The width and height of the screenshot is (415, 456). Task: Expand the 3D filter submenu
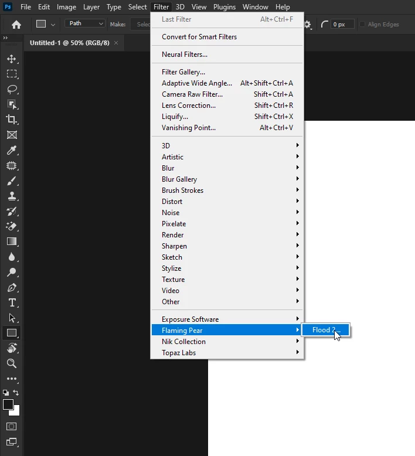pyautogui.click(x=227, y=145)
